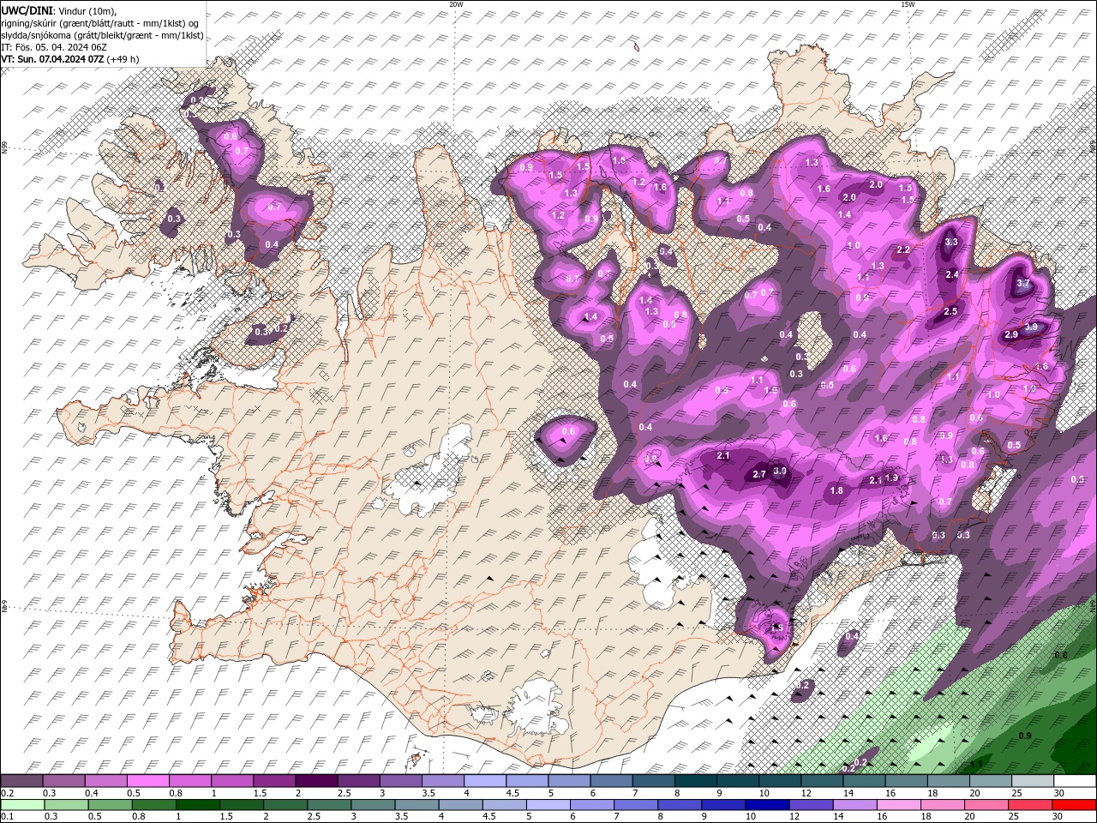The height and width of the screenshot is (823, 1097).
Task: Pick deep blue rain swatch above 10 label
Action: click(765, 804)
